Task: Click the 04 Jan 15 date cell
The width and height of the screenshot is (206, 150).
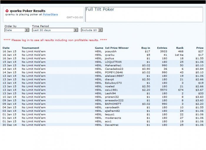Action: pos(9,107)
